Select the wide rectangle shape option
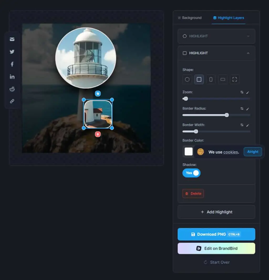The width and height of the screenshot is (269, 280). pyautogui.click(x=223, y=79)
